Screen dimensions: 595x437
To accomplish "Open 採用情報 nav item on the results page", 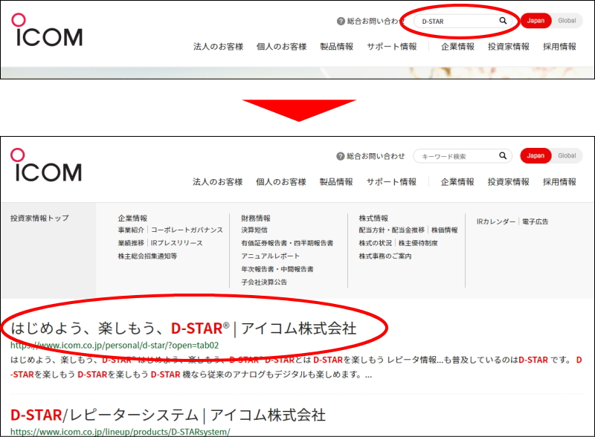I will 559,181.
